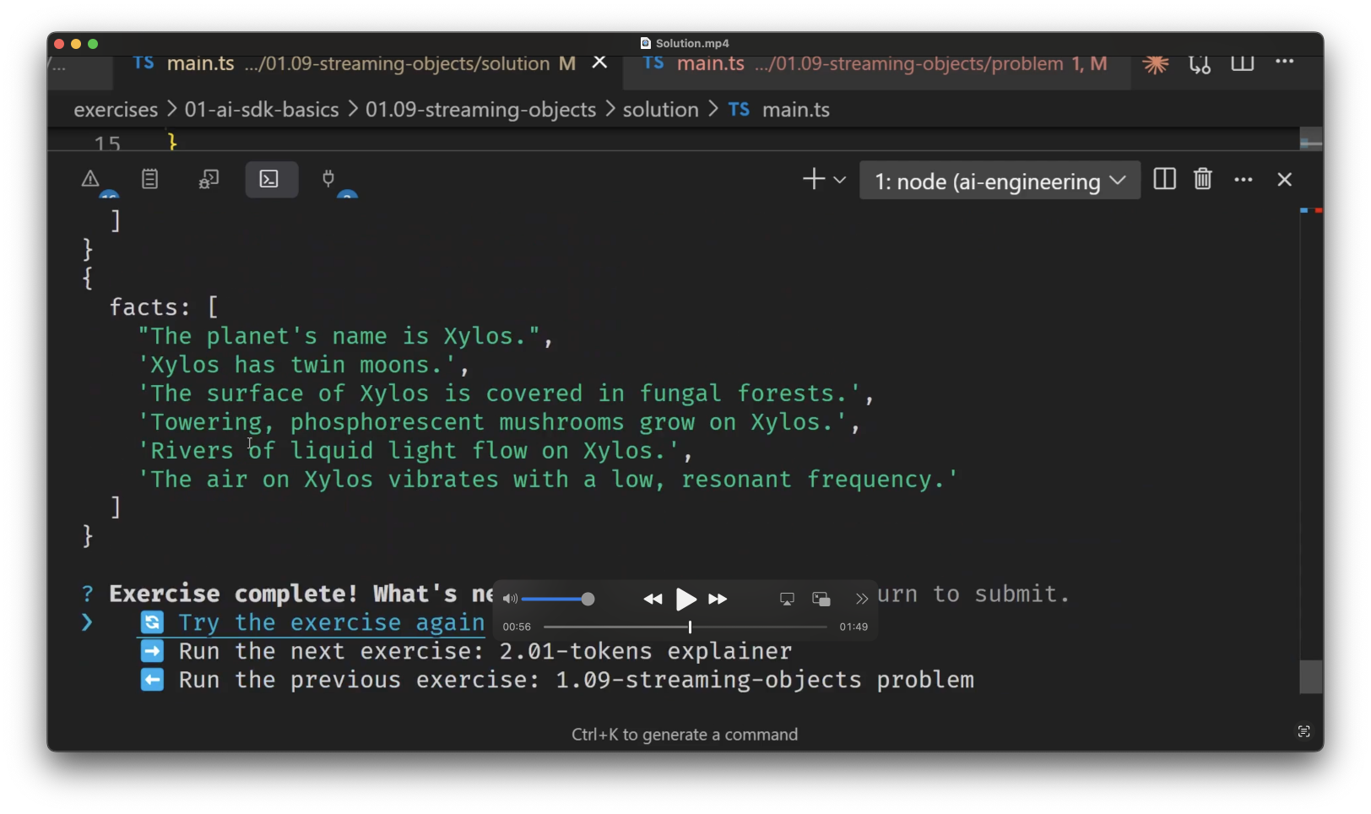Enable picture-in-picture mode

point(821,600)
